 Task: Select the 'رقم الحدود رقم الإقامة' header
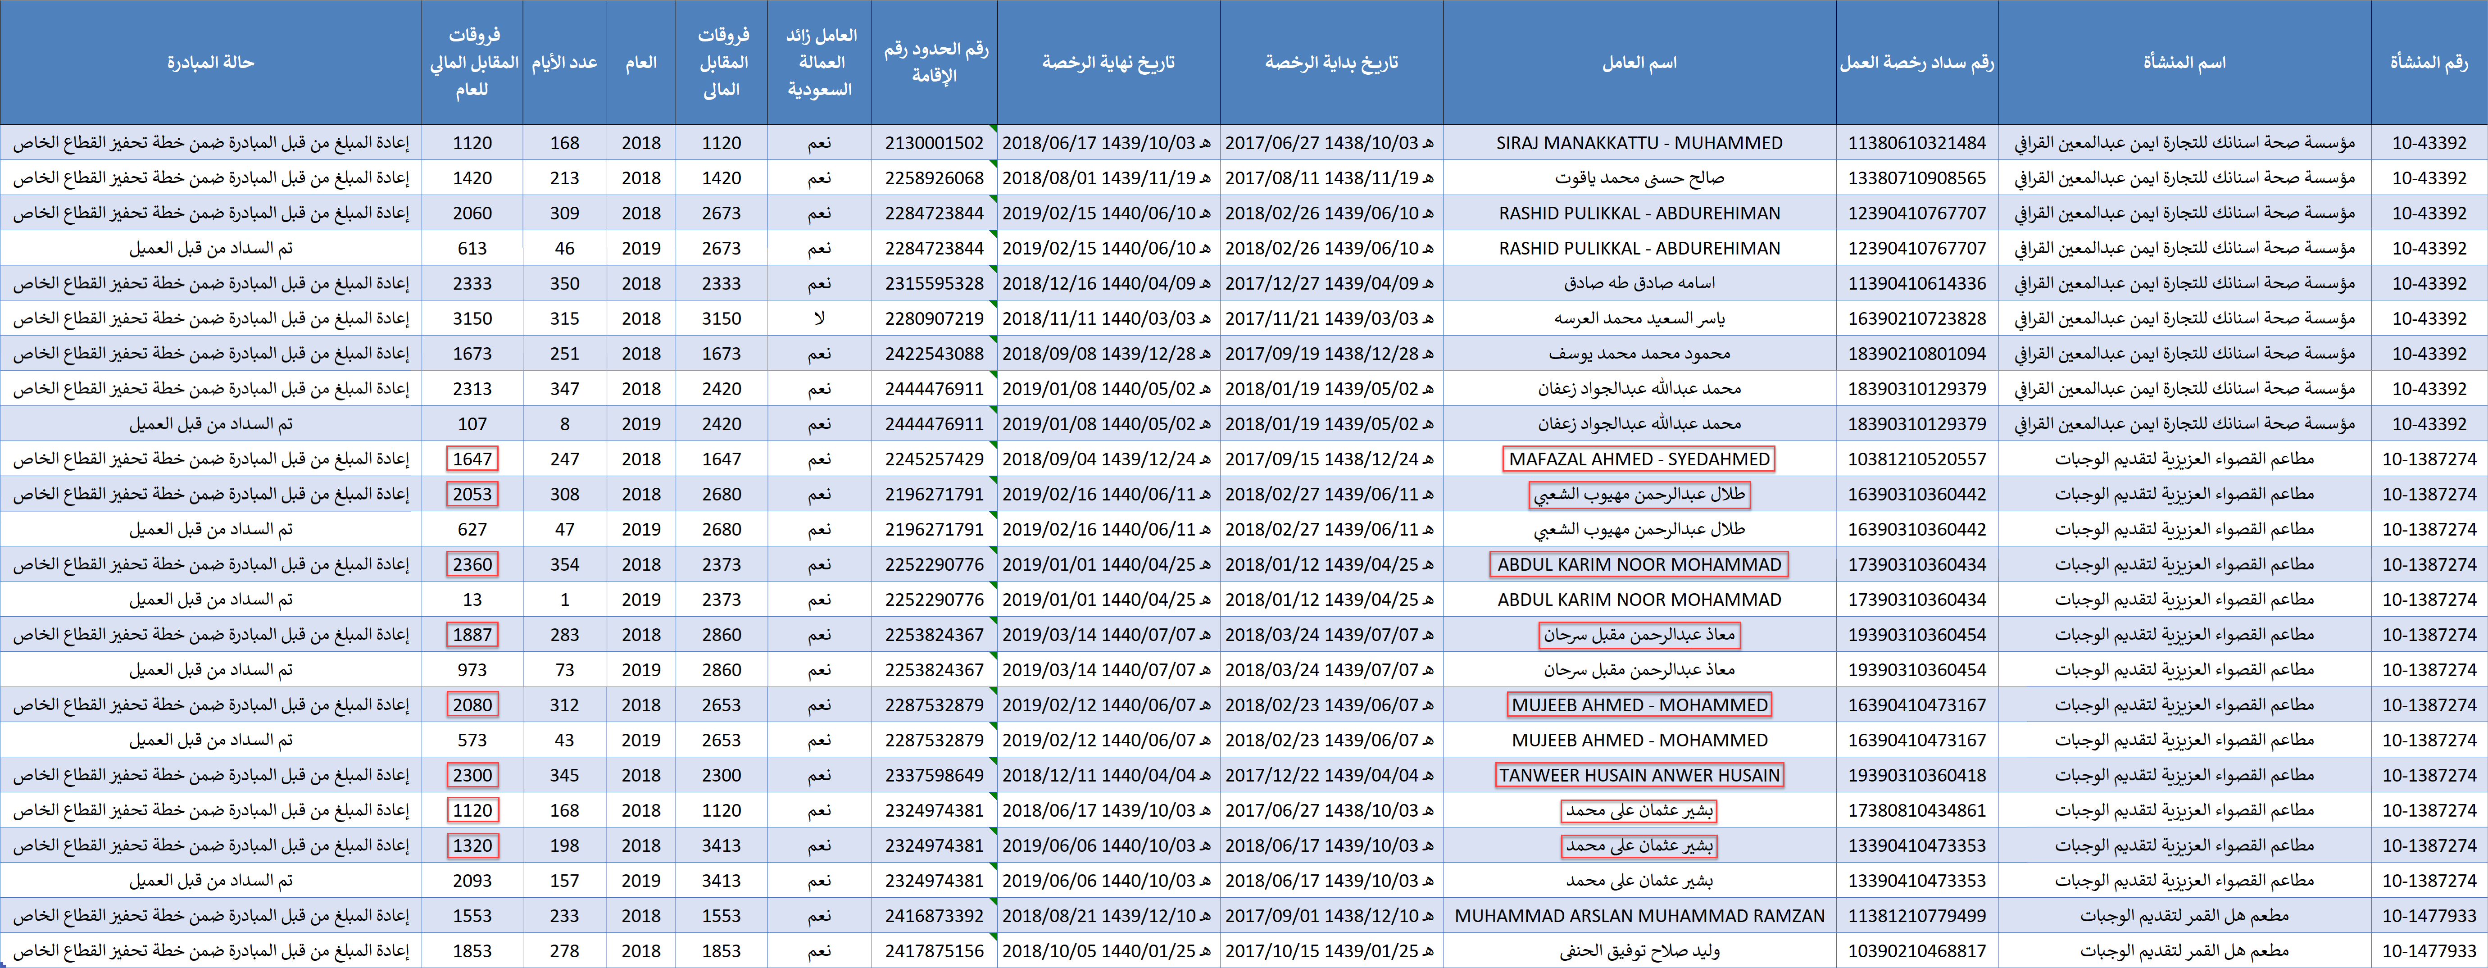(934, 63)
